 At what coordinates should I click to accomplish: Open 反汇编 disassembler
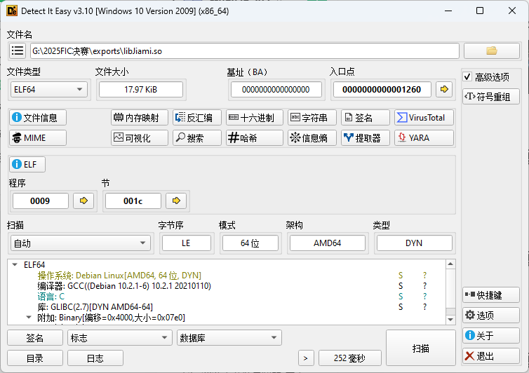coord(197,118)
